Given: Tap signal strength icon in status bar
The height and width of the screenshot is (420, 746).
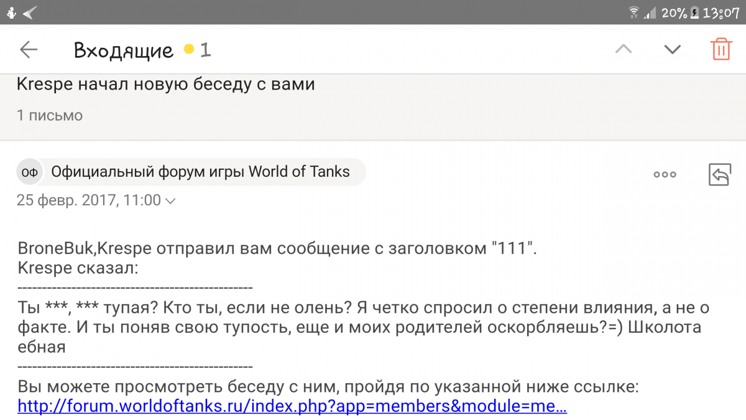Looking at the screenshot, I should pyautogui.click(x=650, y=12).
